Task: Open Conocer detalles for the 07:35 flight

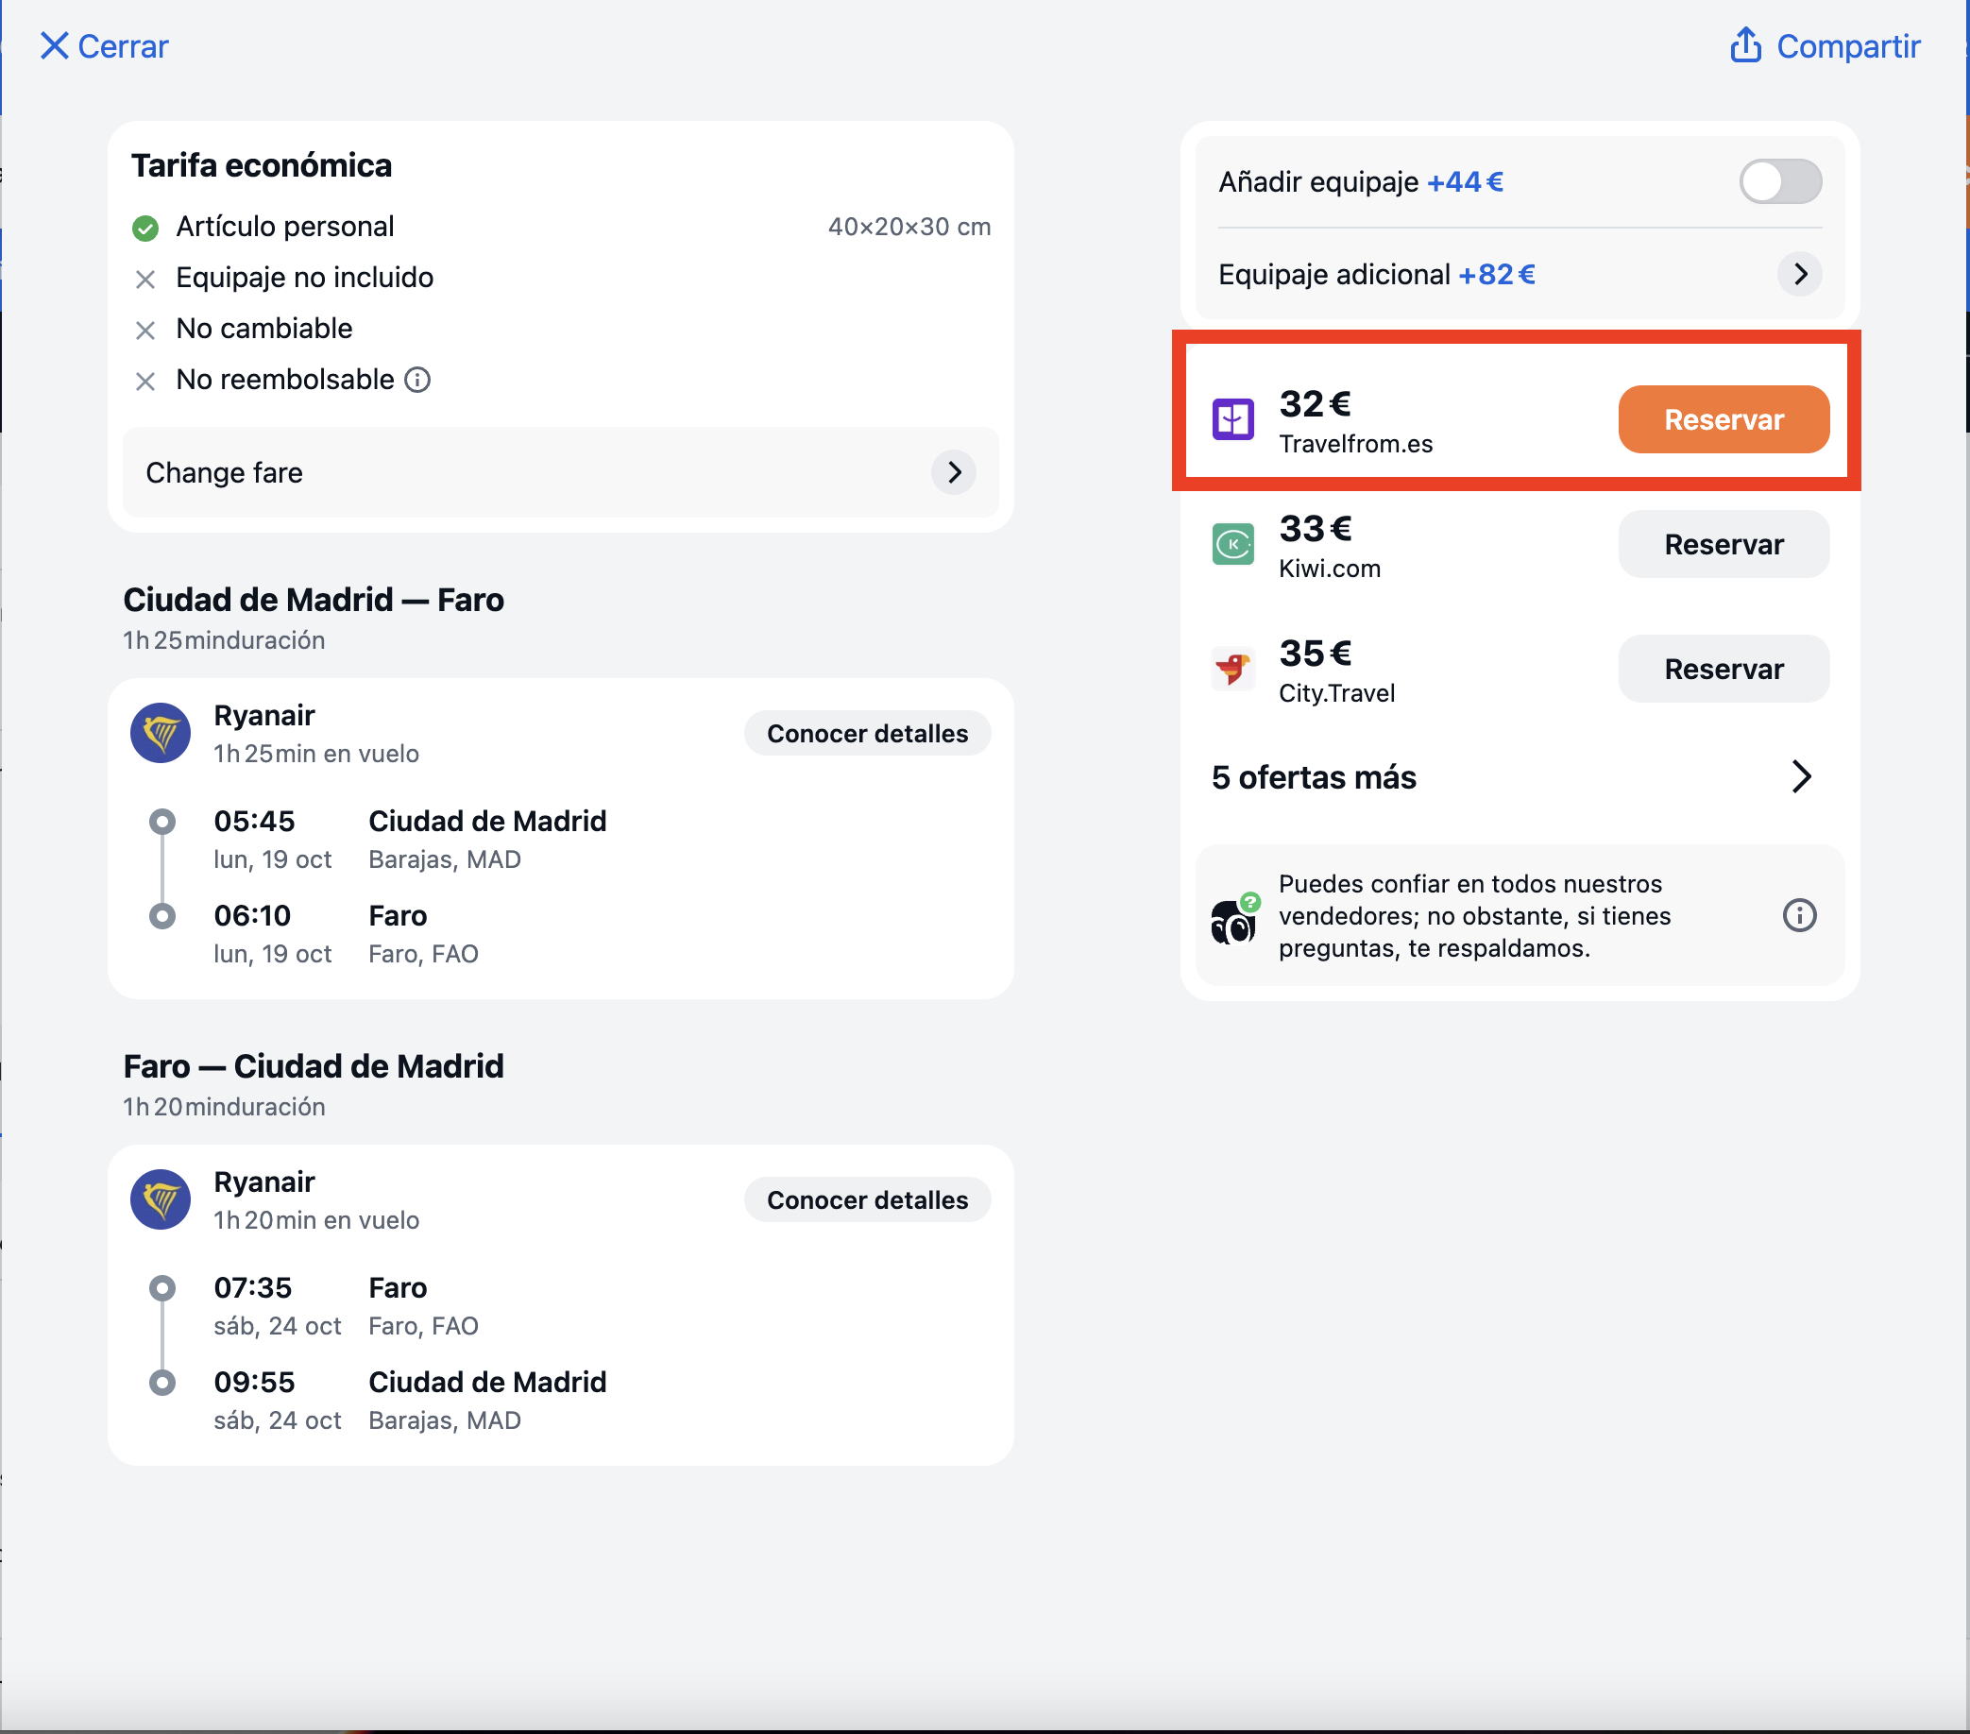Action: click(x=866, y=1200)
